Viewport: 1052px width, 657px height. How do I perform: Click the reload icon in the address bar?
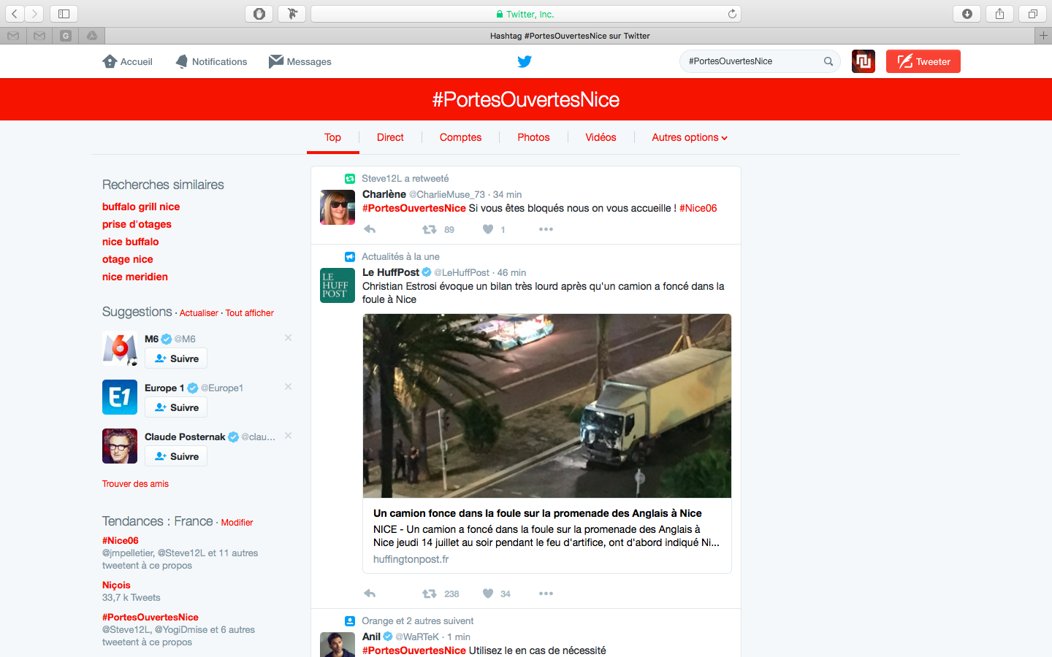click(x=732, y=14)
